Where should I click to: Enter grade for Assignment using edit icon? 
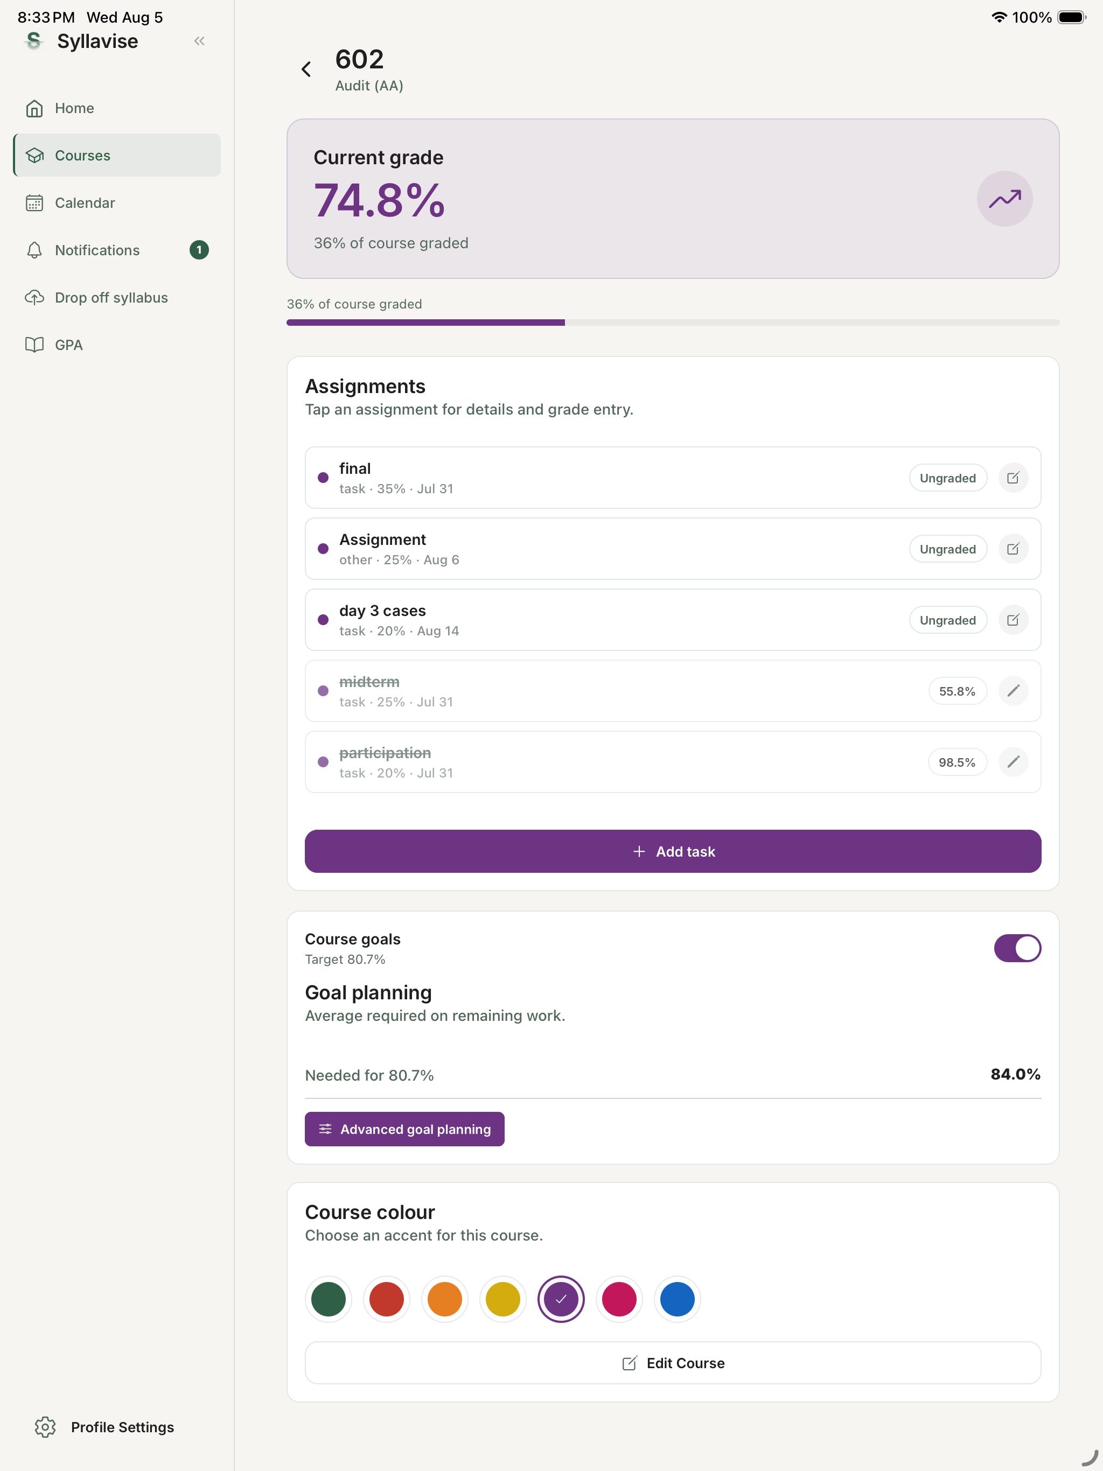tap(1013, 549)
